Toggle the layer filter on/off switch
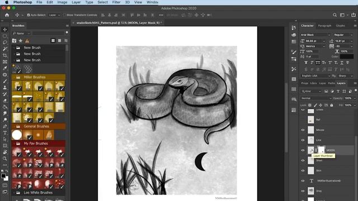 click(356, 90)
